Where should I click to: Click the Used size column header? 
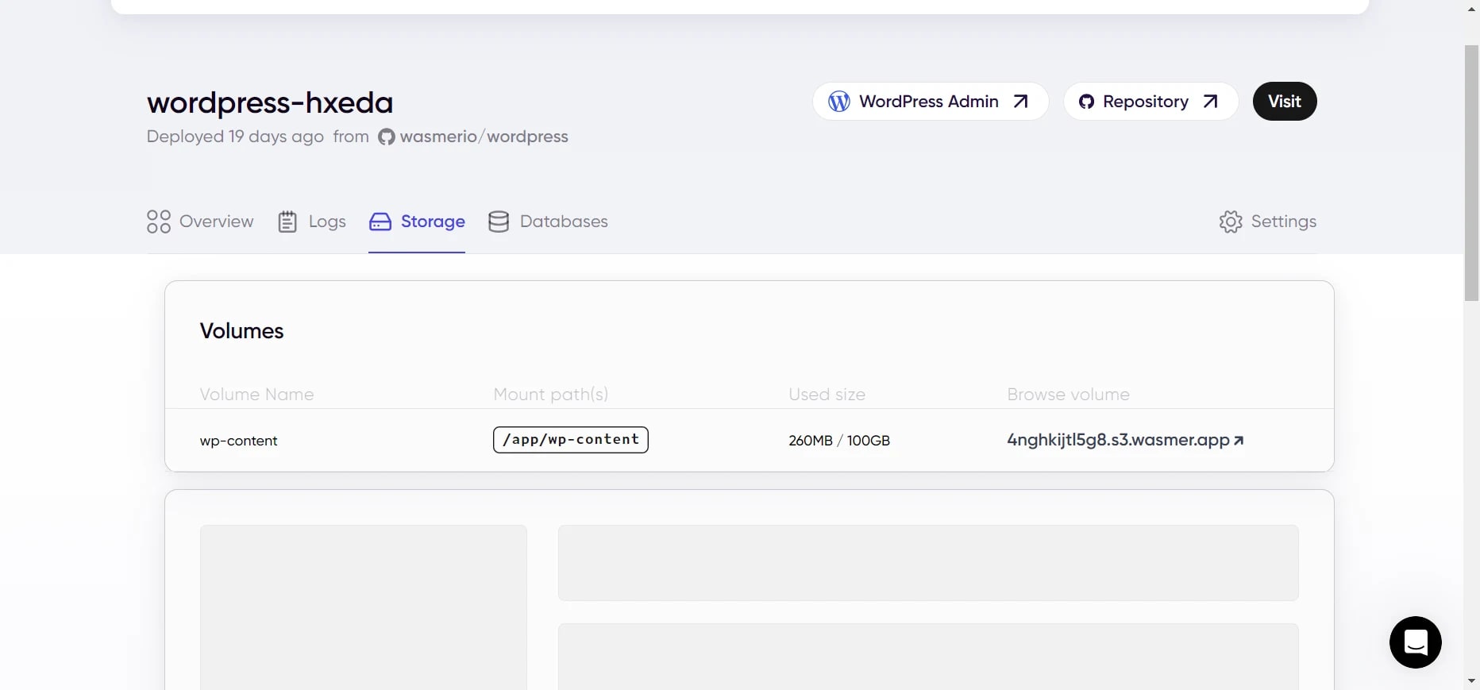point(827,395)
